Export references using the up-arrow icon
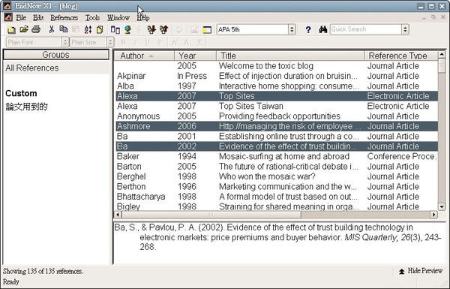 click(163, 29)
